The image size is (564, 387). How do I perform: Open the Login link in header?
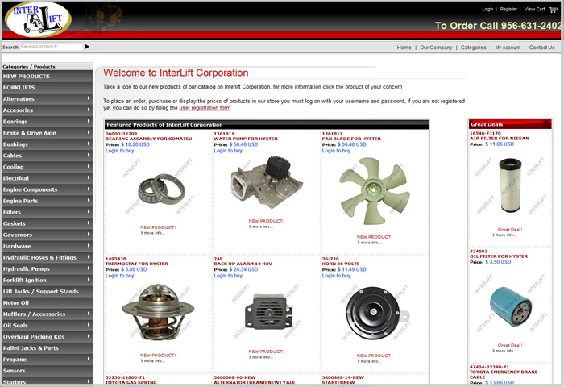(x=487, y=10)
